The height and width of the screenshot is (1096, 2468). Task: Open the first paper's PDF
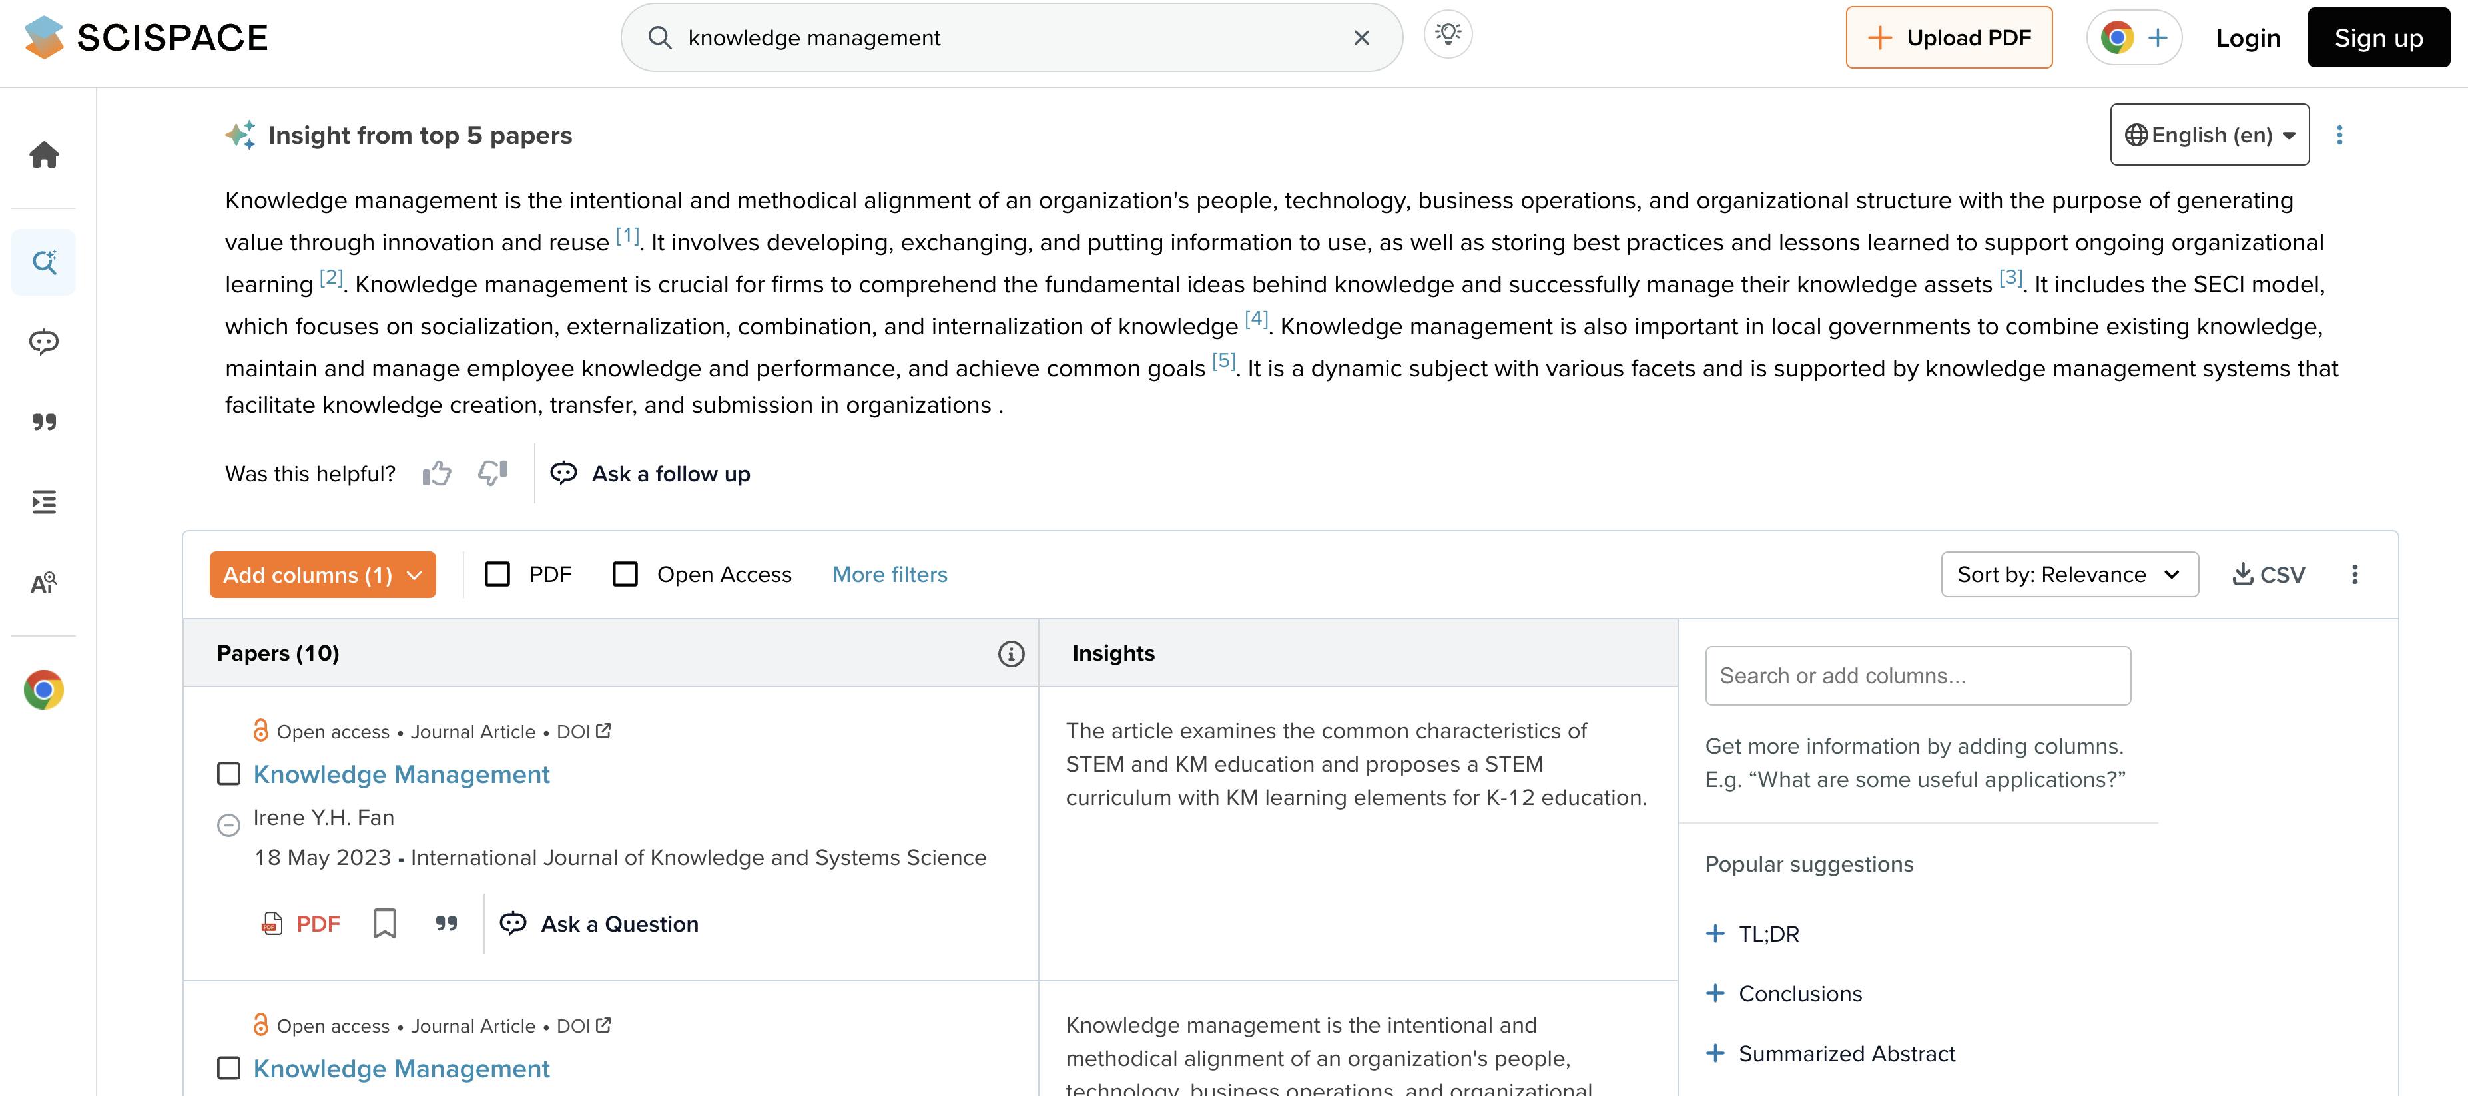301,924
